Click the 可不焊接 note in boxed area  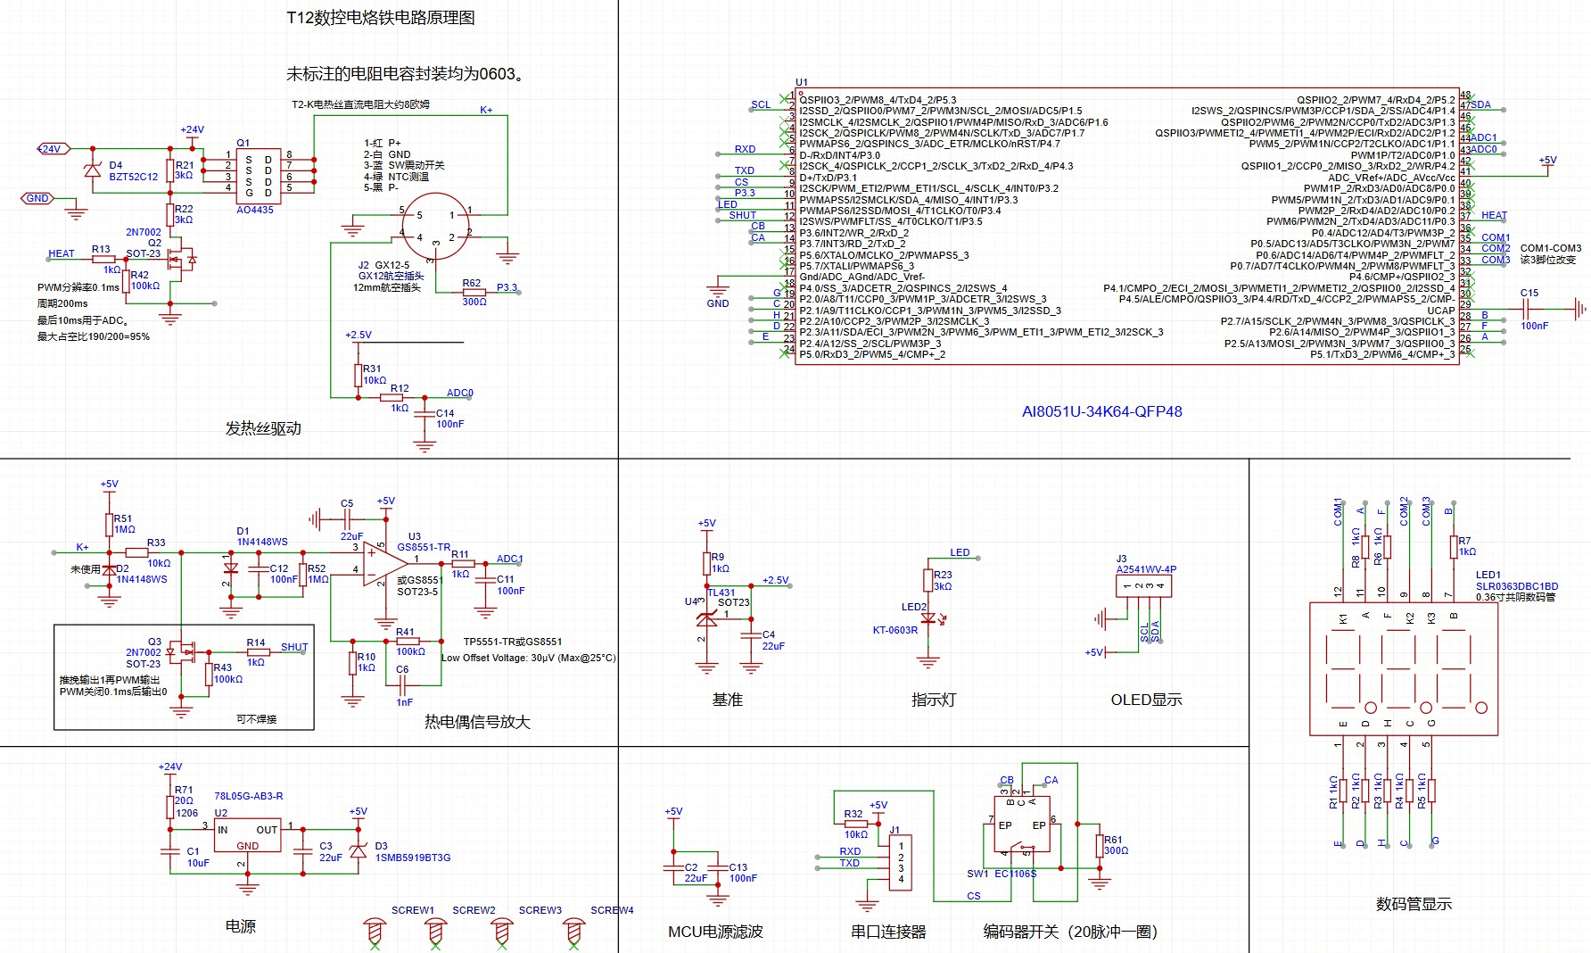point(256,719)
